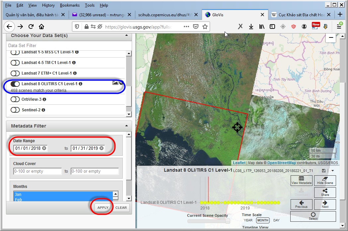Click the CLEAR filter button
Image resolution: width=348 pixels, height=231 pixels.
[121, 208]
